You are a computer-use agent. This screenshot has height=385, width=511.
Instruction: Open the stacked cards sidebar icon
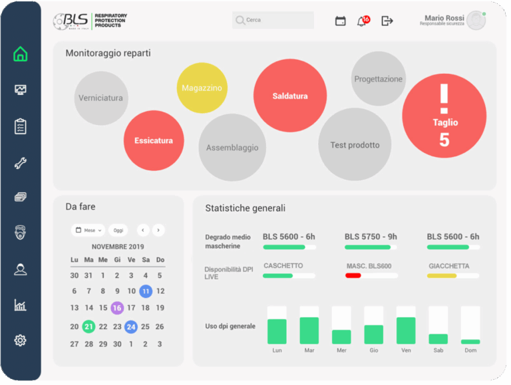click(21, 197)
